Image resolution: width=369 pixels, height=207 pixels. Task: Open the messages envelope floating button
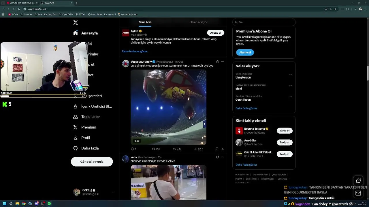coord(358,193)
